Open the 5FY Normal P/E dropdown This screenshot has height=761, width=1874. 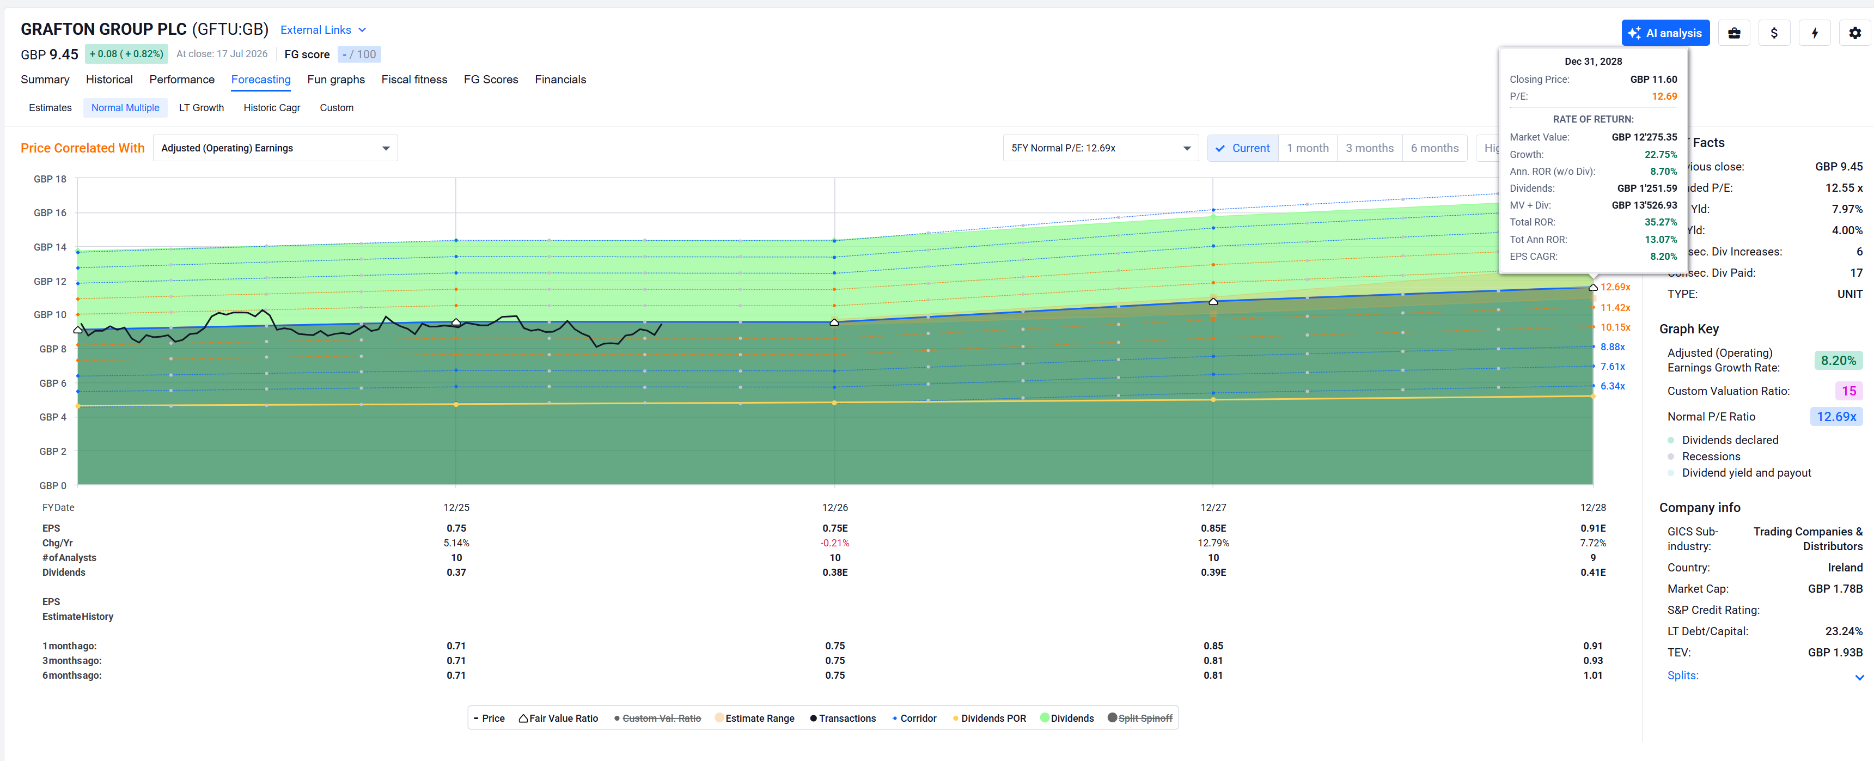tap(1101, 148)
